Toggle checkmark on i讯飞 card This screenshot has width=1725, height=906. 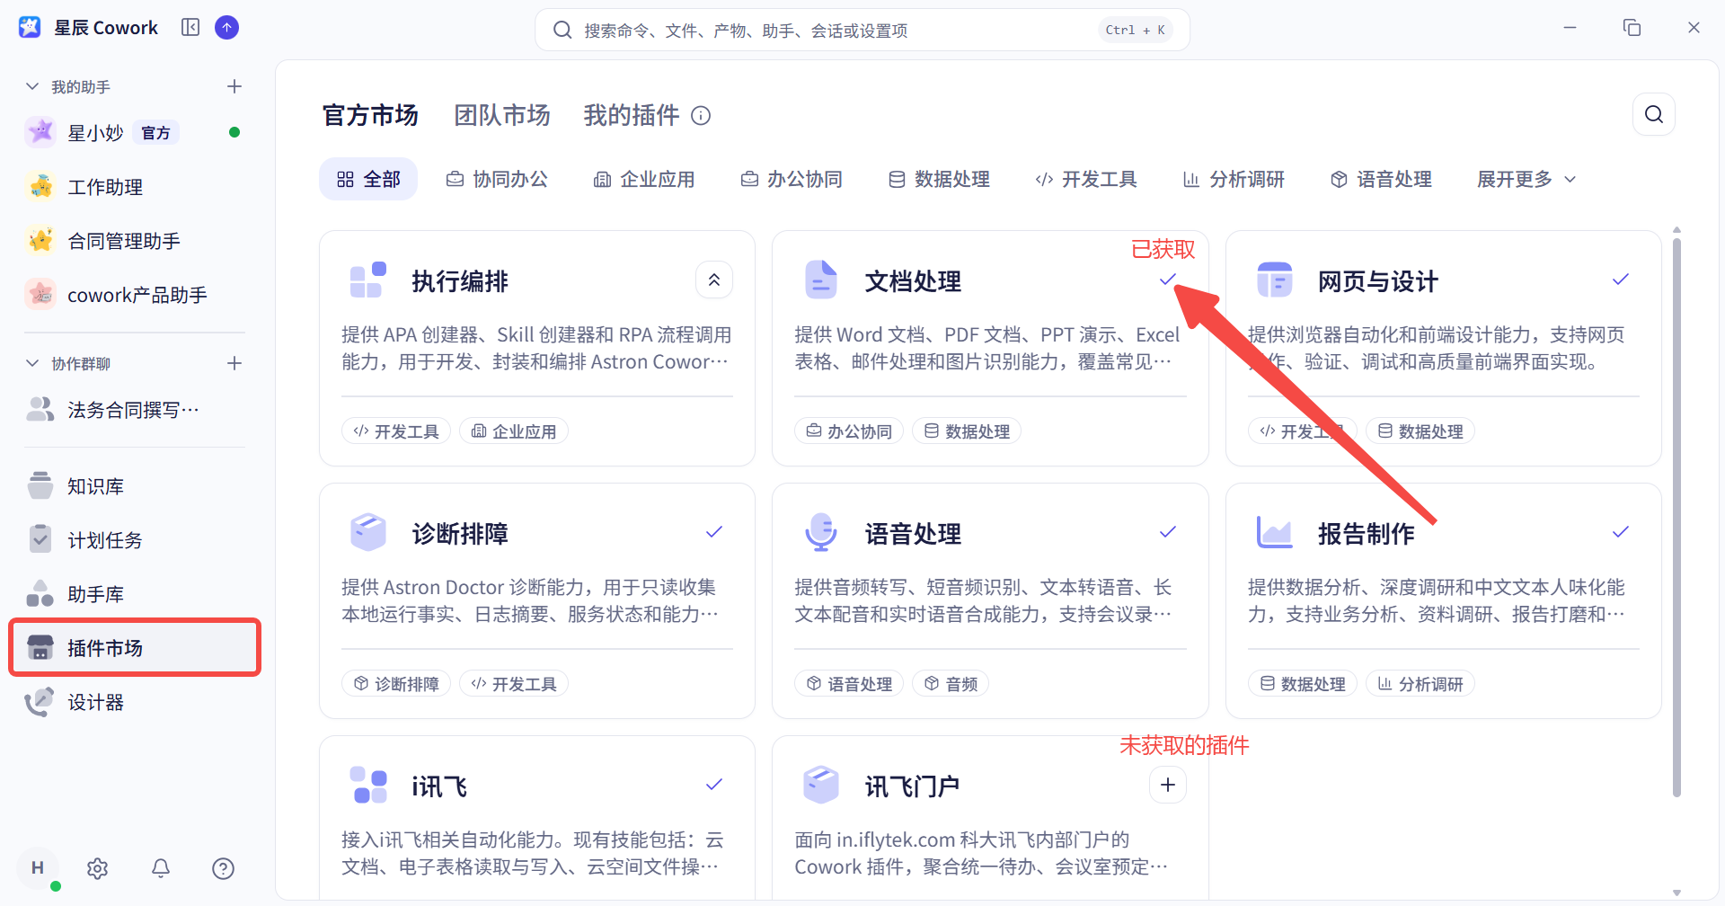713,785
